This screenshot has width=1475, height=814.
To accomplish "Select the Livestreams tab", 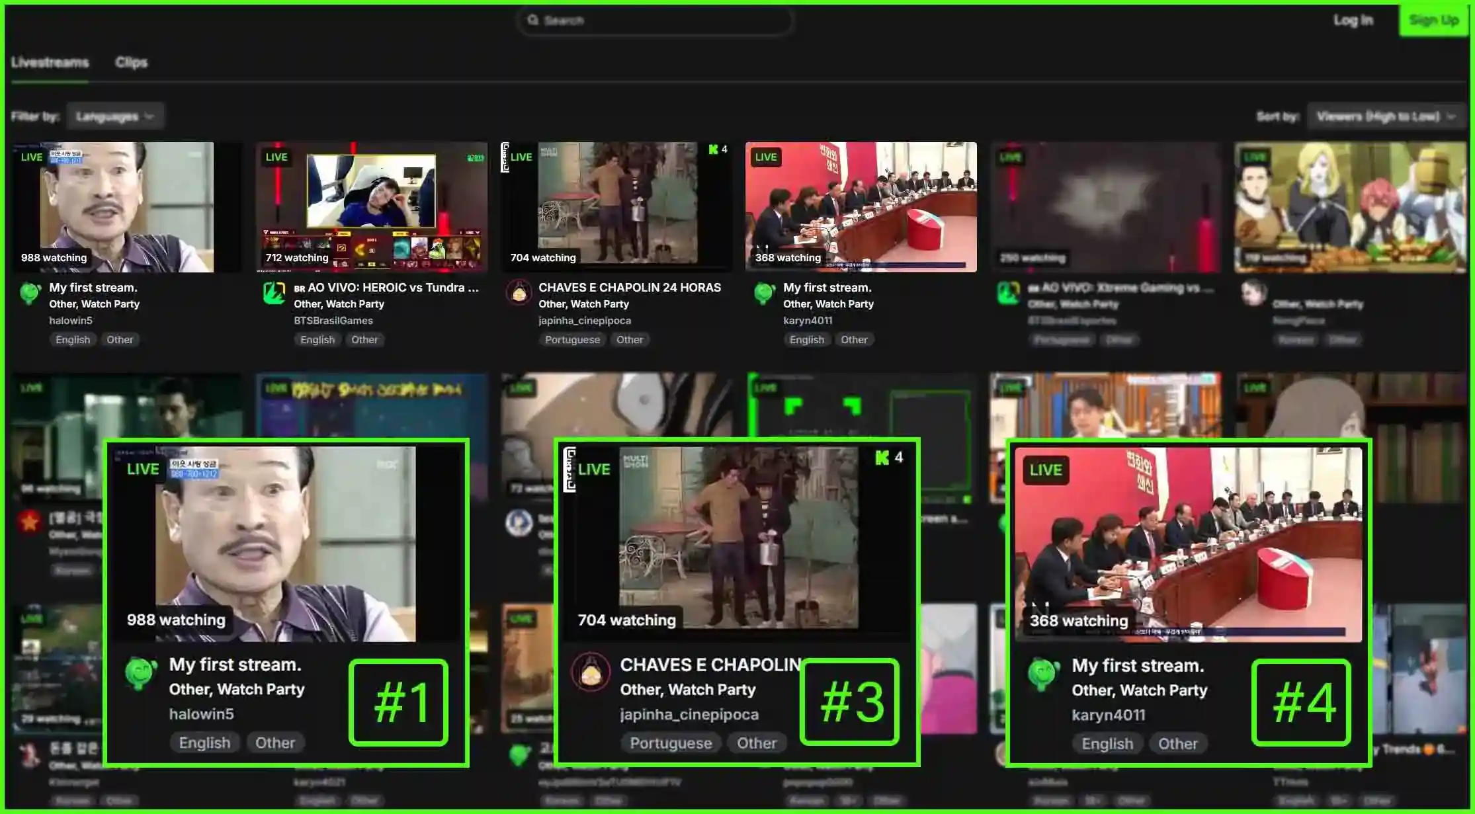I will pos(50,62).
